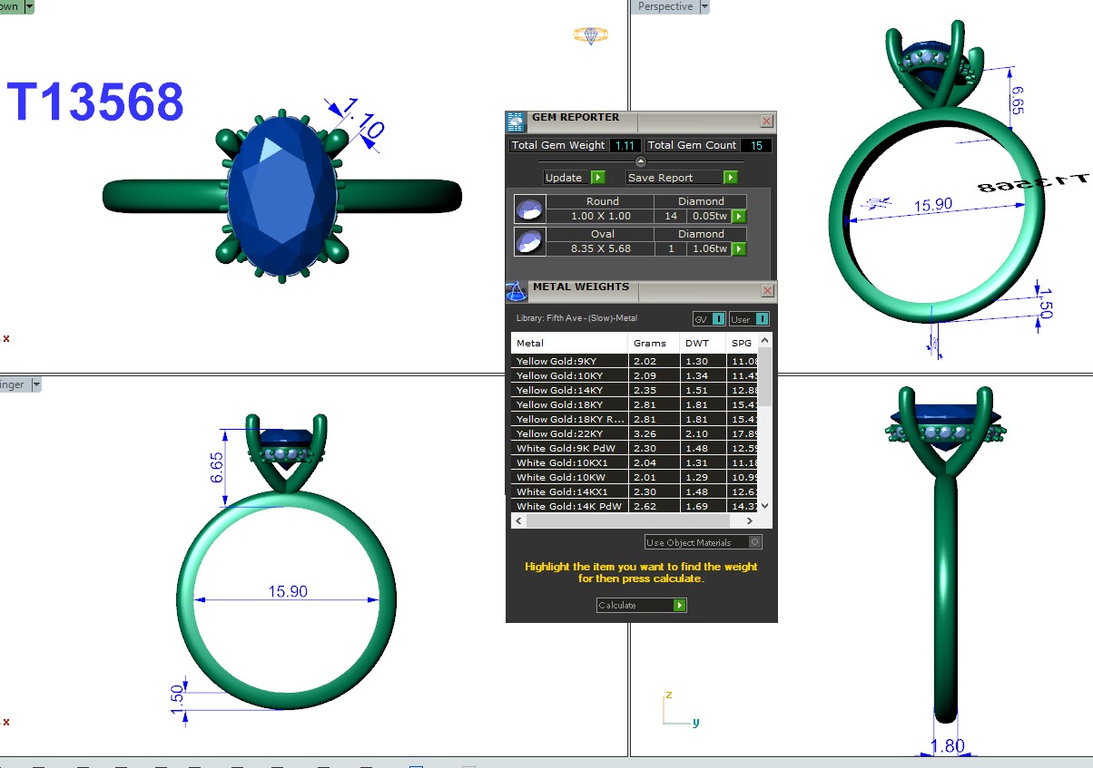The width and height of the screenshot is (1093, 768).
Task: Open the top-left viewport title dropdown
Action: (x=28, y=6)
